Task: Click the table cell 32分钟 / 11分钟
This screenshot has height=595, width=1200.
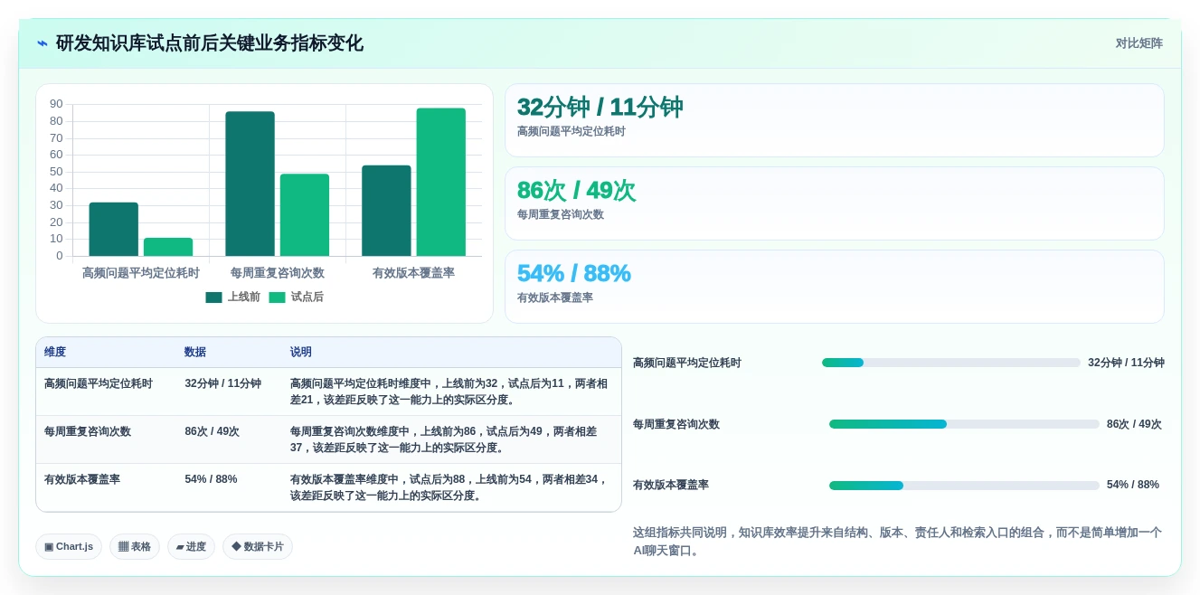Action: [222, 383]
